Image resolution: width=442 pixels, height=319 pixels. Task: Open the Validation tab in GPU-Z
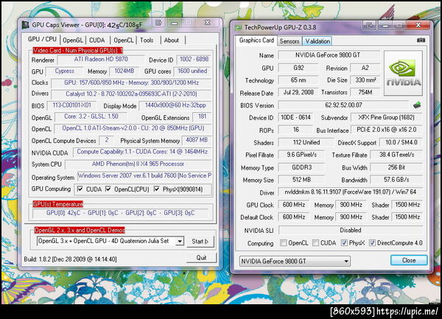(x=318, y=41)
